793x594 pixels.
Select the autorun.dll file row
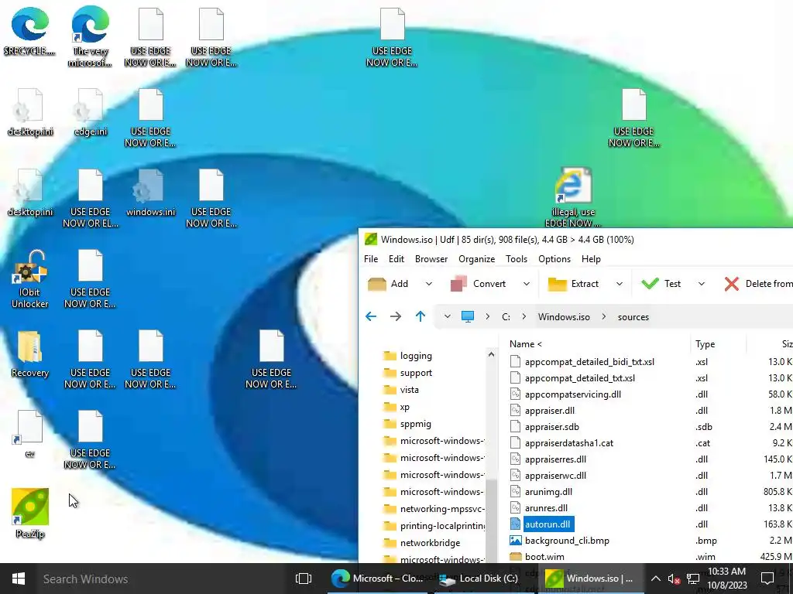pyautogui.click(x=651, y=524)
